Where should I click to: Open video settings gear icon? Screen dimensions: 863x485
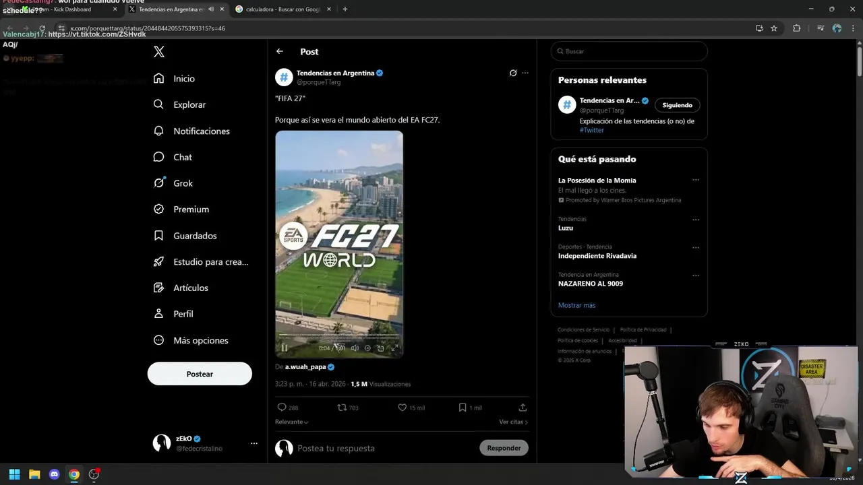pyautogui.click(x=367, y=348)
